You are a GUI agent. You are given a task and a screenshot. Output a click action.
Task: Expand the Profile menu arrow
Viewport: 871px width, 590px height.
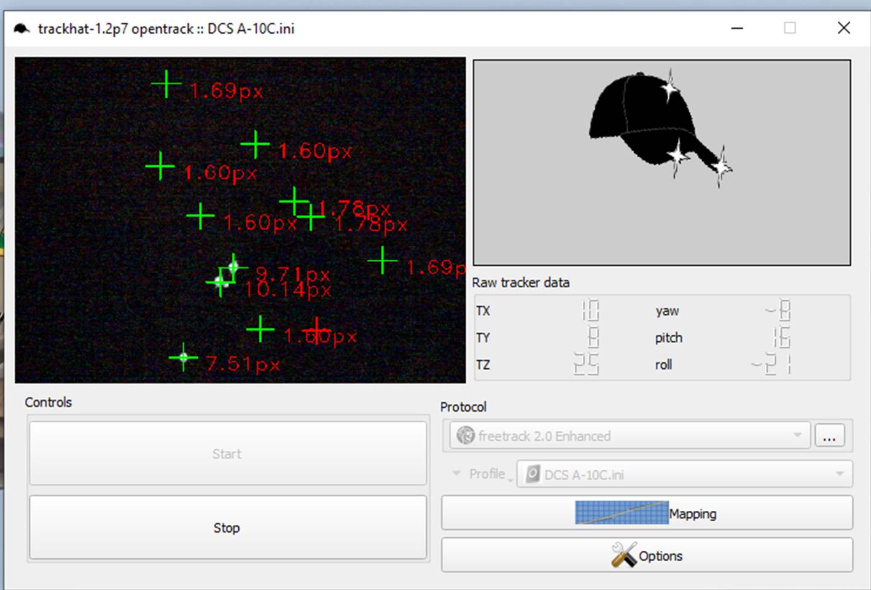[456, 473]
